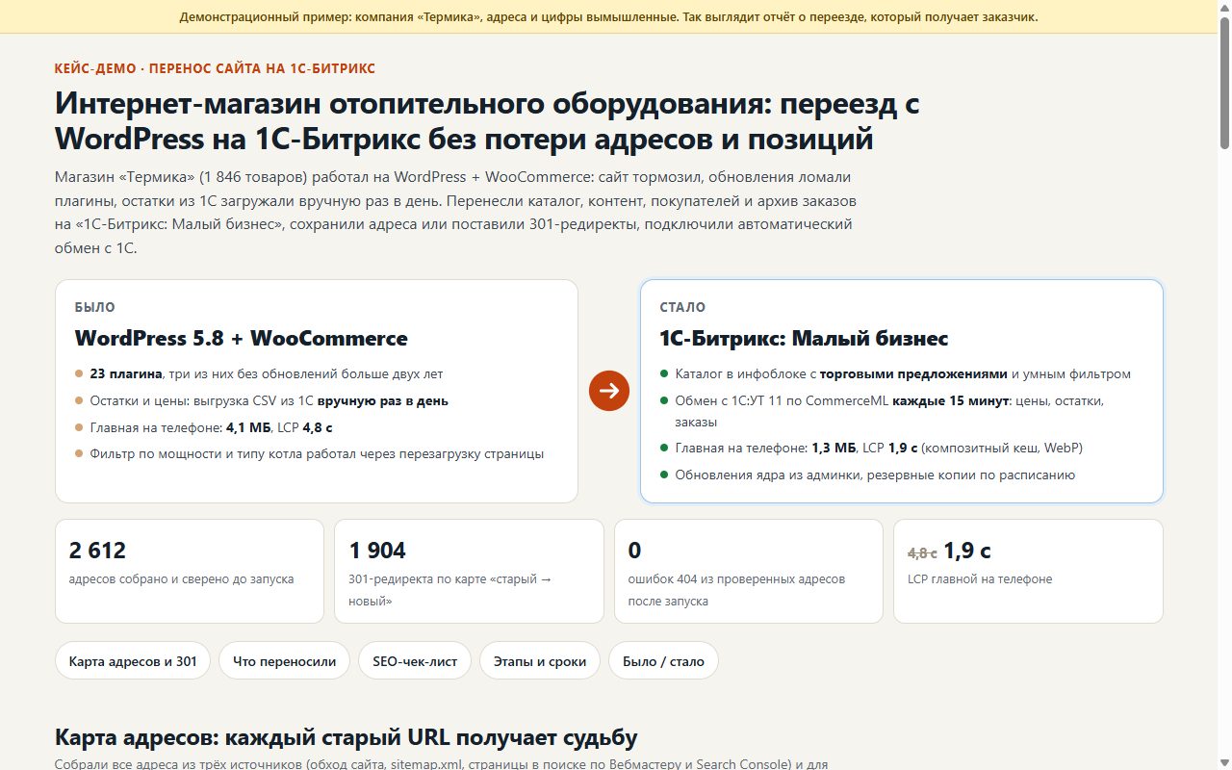This screenshot has width=1232, height=770.
Task: Click the scrollbar down arrow
Action: pos(1224,762)
